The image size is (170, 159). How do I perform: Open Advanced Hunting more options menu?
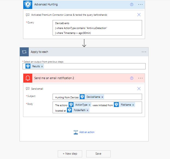pos(140,5)
